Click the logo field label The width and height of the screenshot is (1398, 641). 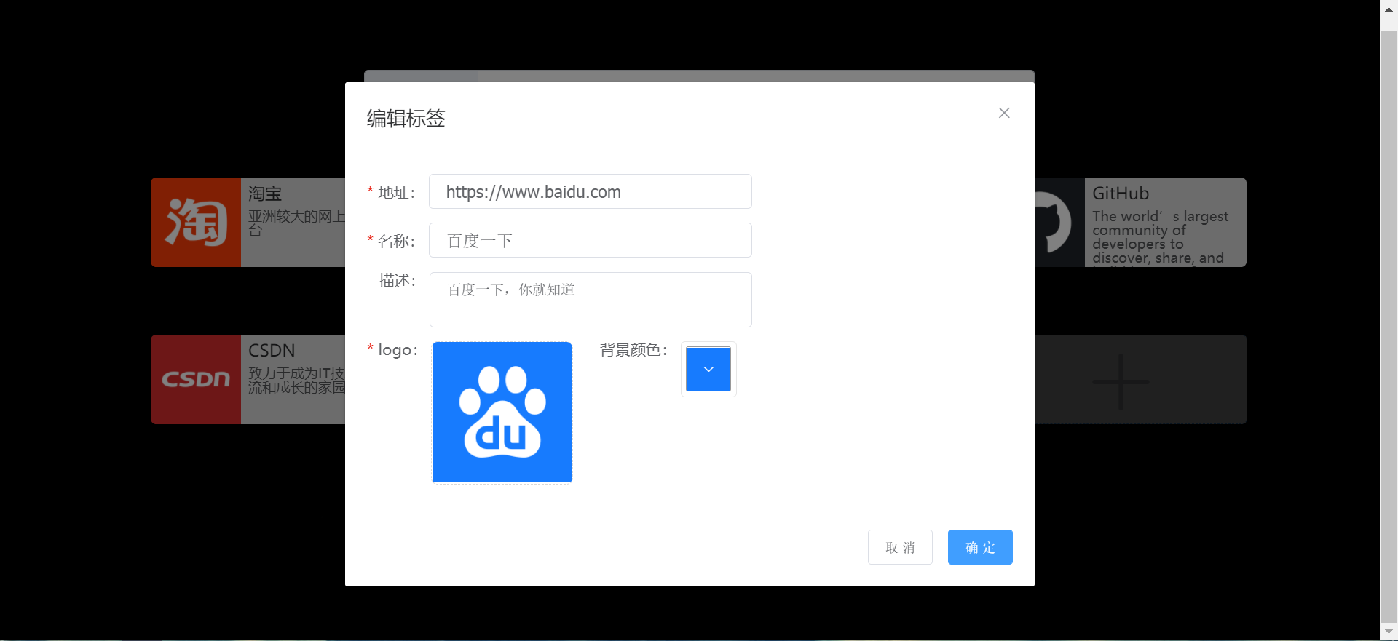(398, 350)
